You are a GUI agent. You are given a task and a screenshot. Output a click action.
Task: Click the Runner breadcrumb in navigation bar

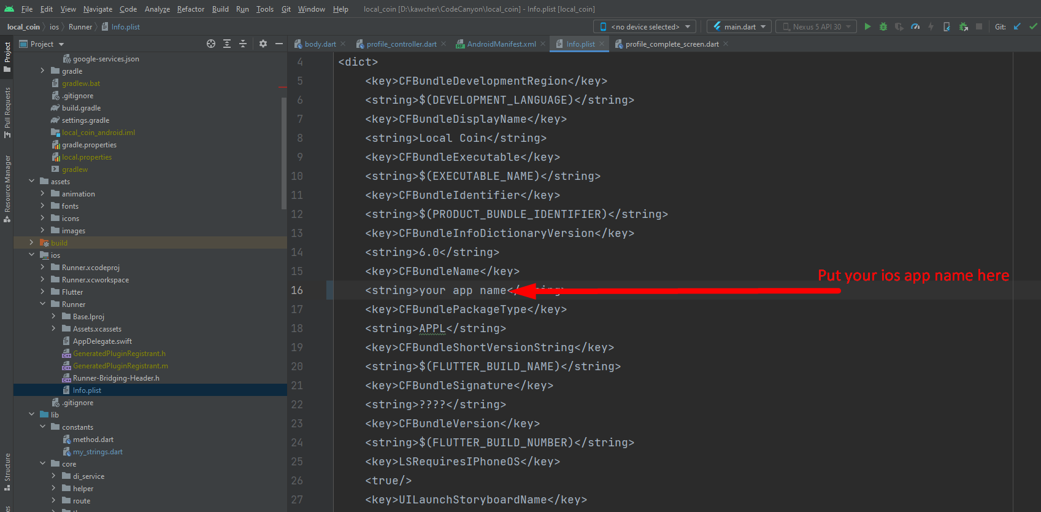click(80, 27)
